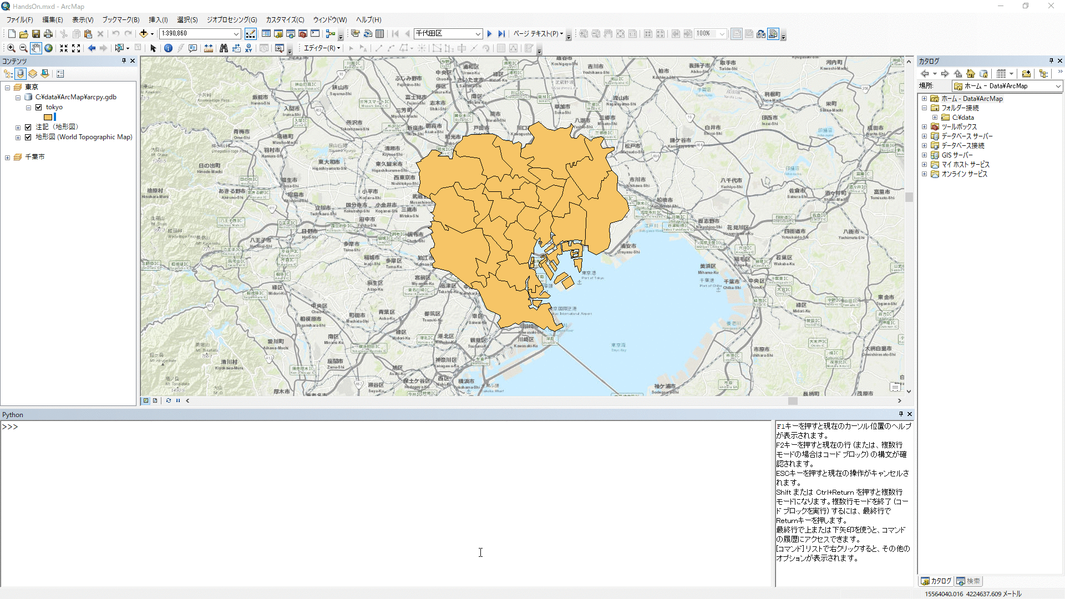Viewport: 1065px width, 599px height.
Task: Expand the 千葉市 data frame
Action: [7, 158]
